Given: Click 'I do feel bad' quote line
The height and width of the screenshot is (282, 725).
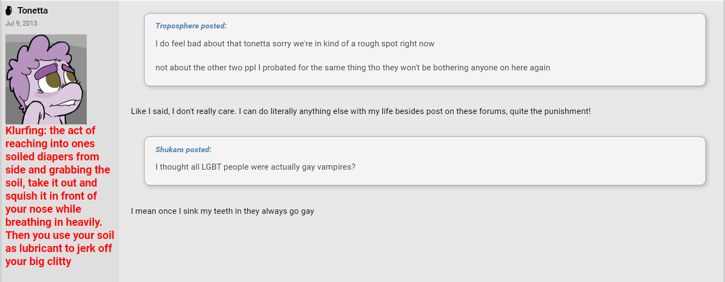Looking at the screenshot, I should 295,44.
